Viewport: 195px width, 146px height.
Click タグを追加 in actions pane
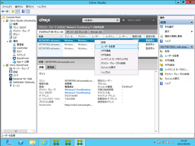pos(169,65)
